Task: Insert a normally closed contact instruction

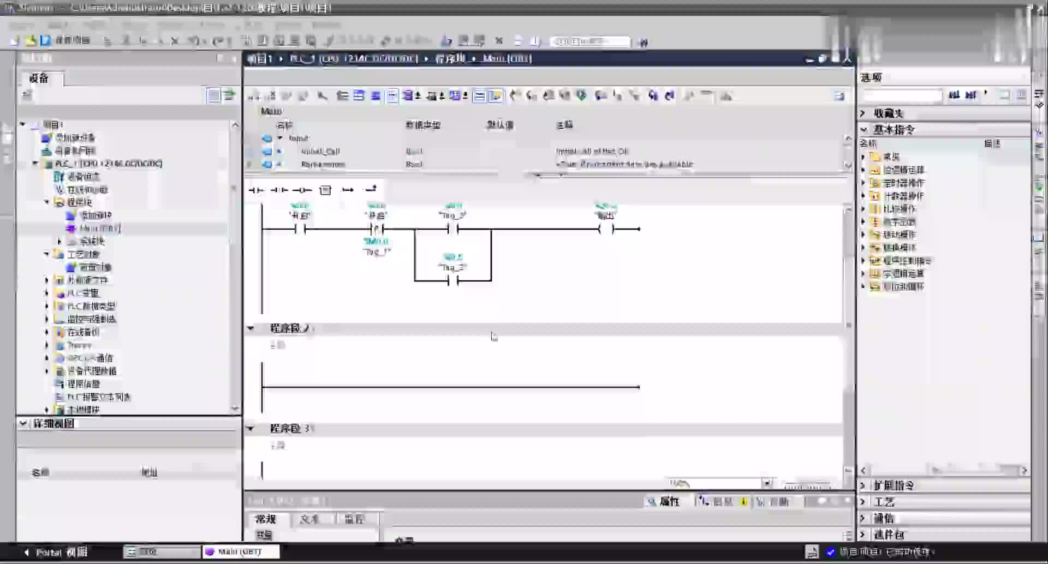Action: (279, 190)
